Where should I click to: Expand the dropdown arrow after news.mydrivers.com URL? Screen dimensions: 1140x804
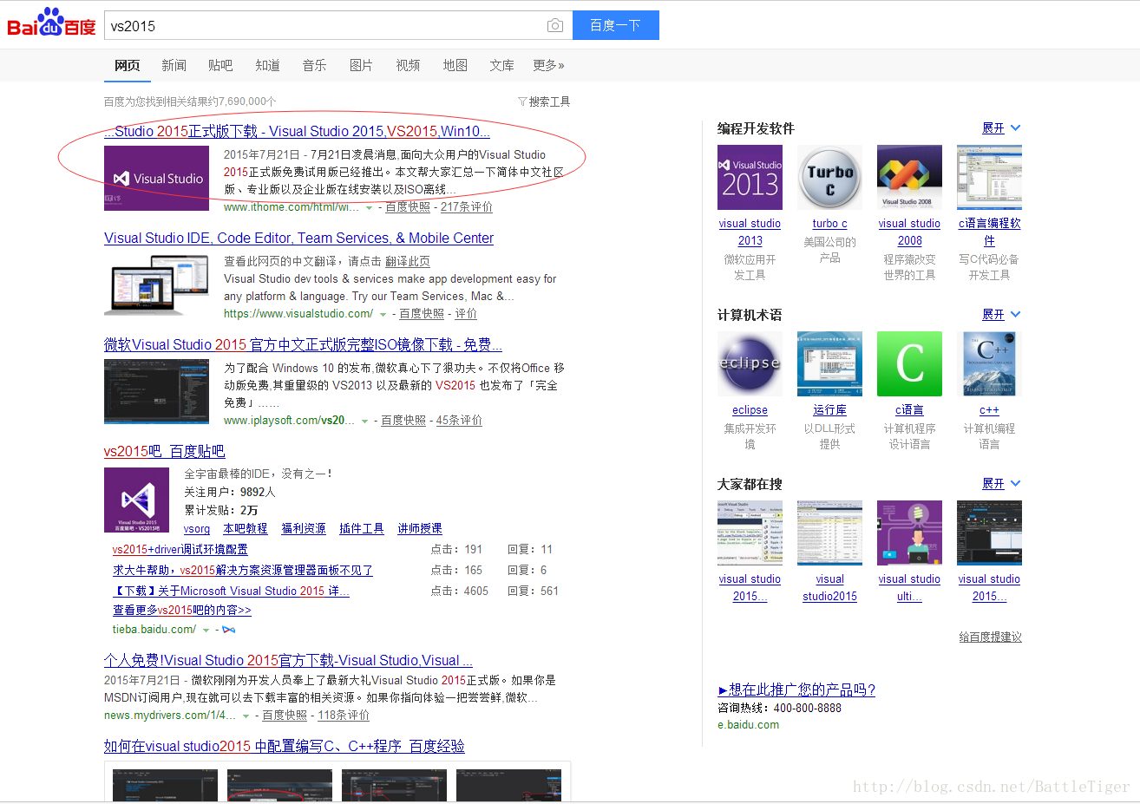point(246,716)
